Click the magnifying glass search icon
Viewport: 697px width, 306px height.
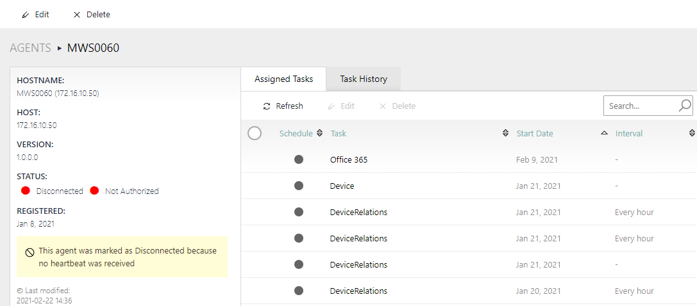(x=684, y=106)
